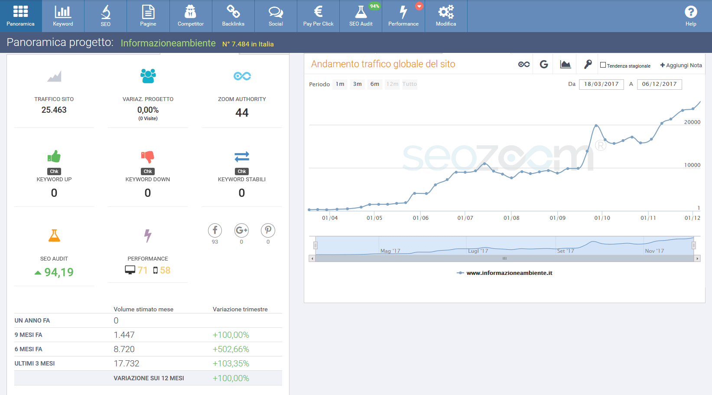Open the Social section
Screen dimensions: 712x395
(x=276, y=16)
